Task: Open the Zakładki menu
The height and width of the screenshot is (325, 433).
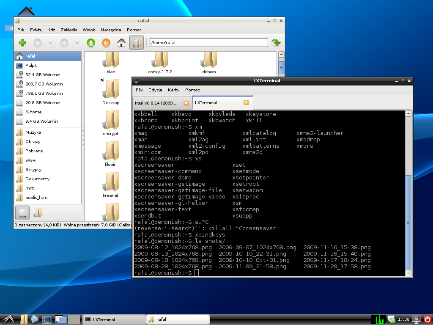Action: click(x=69, y=30)
